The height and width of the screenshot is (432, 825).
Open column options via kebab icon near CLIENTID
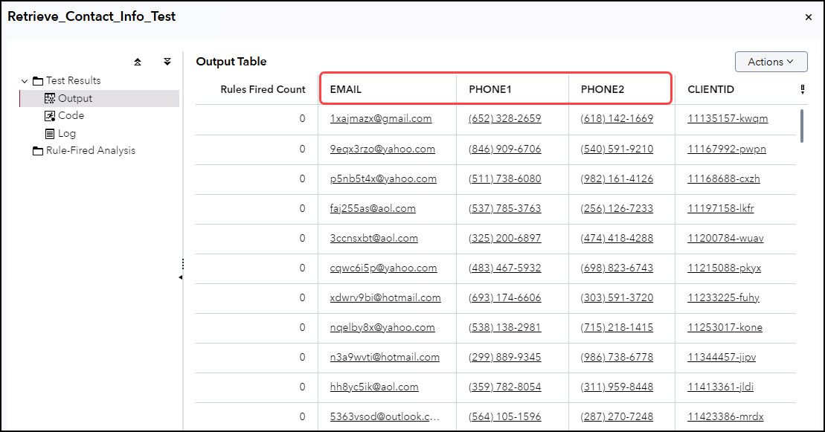coord(802,88)
